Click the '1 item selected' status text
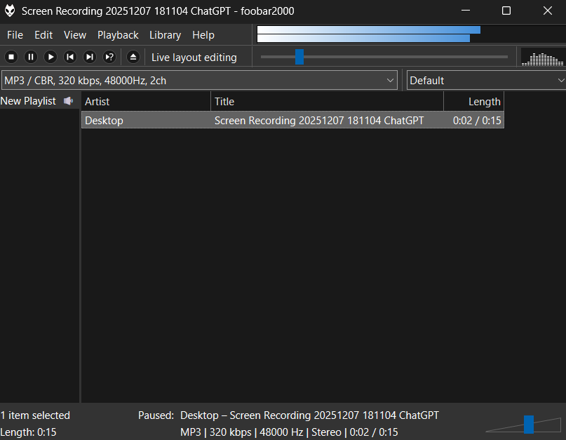This screenshot has height=440, width=566. pos(35,415)
